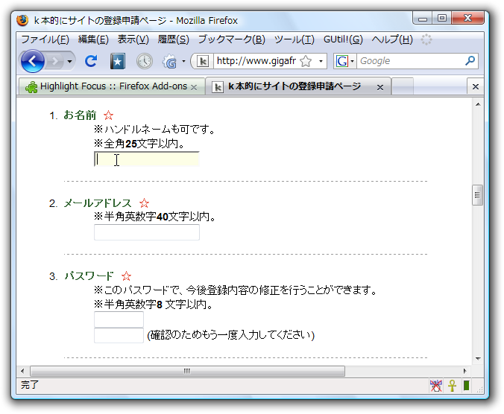
Task: Click the password confirmation input field
Action: (x=119, y=335)
